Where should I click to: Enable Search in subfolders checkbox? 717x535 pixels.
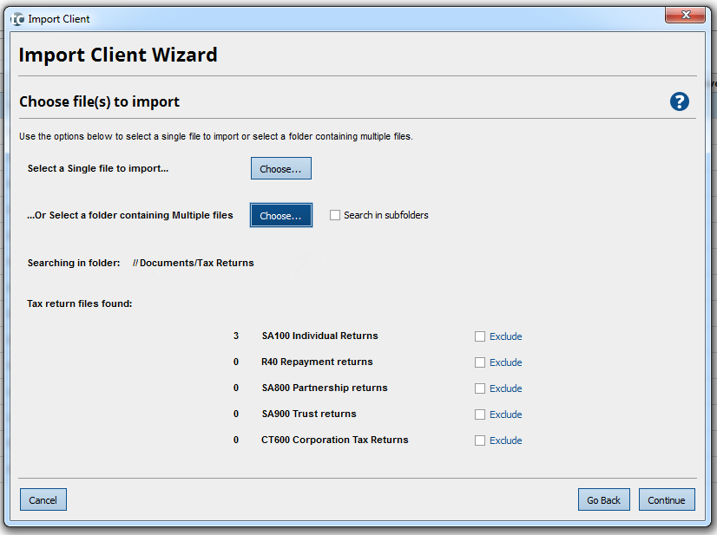click(335, 215)
